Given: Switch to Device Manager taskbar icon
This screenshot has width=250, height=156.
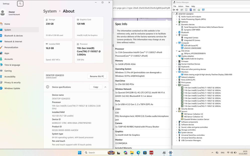Looking at the screenshot, I should coord(164,153).
